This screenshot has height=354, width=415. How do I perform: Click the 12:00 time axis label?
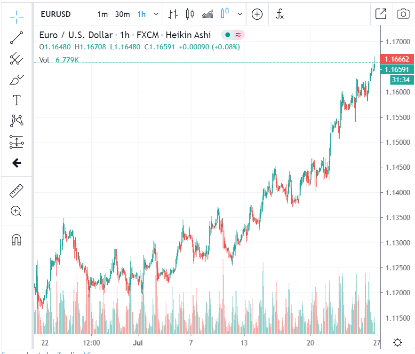[92, 343]
